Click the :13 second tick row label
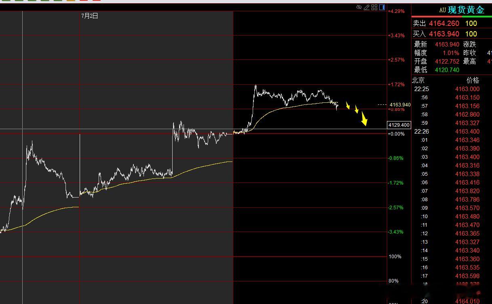Image resolution: width=492 pixels, height=304 pixels. tap(424, 242)
